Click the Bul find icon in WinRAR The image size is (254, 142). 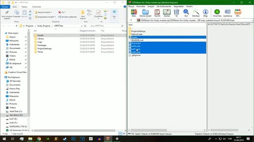(x=186, y=13)
